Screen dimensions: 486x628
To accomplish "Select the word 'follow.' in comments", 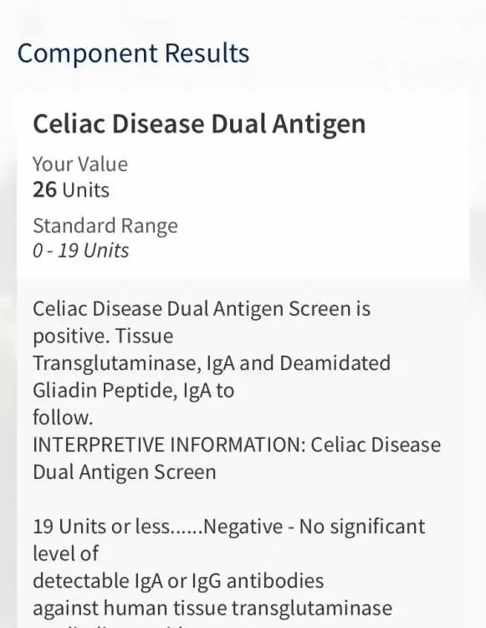I will (63, 417).
